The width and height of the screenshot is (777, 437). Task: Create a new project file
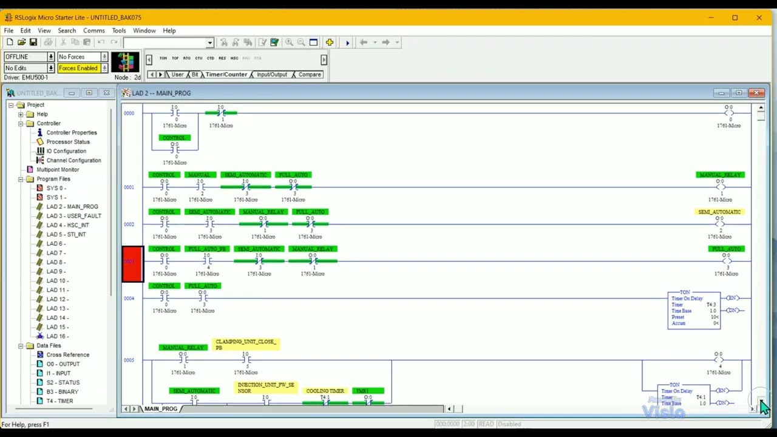pos(10,42)
